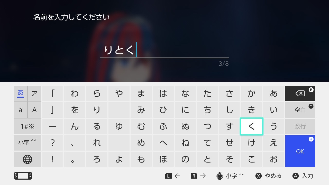Image resolution: width=329 pixels, height=185 pixels.
Task: Tap the highlighted く key
Action: [251, 126]
